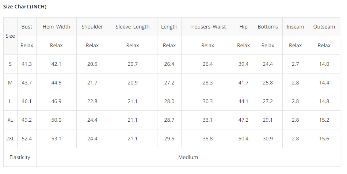Select the Trousers_Waist column header
Image resolution: width=347 pixels, height=174 pixels.
(207, 27)
